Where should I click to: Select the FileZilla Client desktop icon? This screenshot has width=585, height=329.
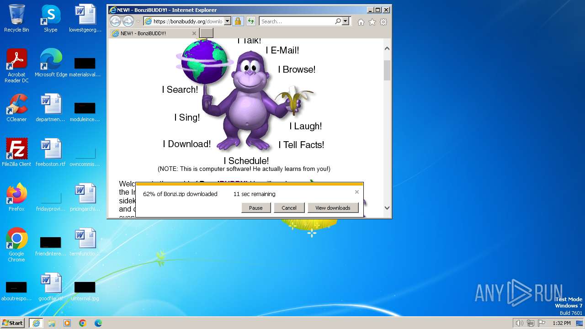16,153
